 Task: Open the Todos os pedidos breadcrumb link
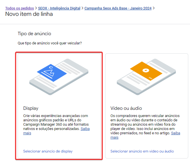[20, 8]
